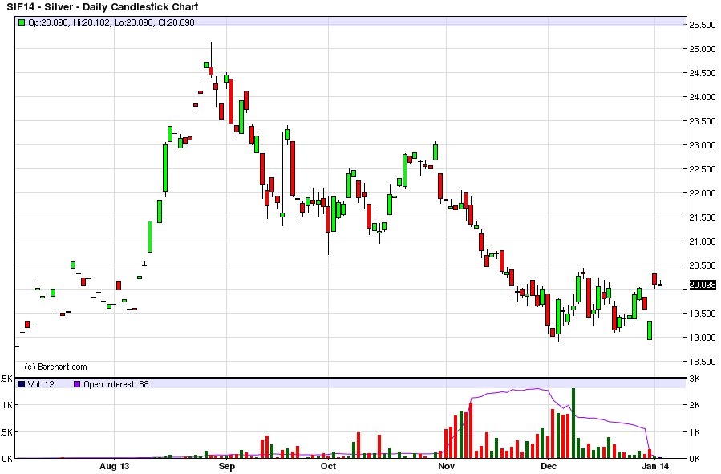Viewport: 721px width, 474px height.
Task: Click the 'Sep' date axis label
Action: click(227, 466)
